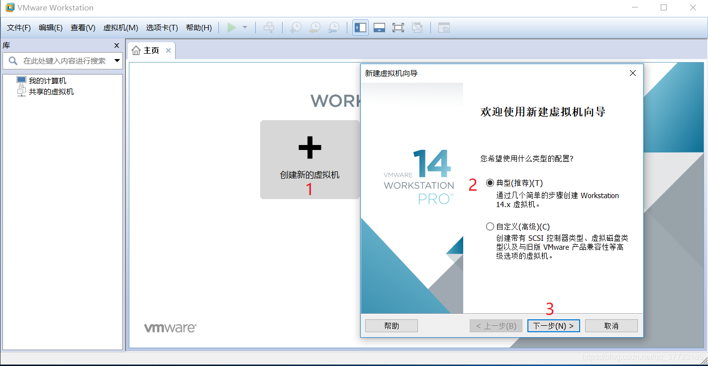Click the search magnifier icon in library
Image resolution: width=708 pixels, height=366 pixels.
pos(13,61)
